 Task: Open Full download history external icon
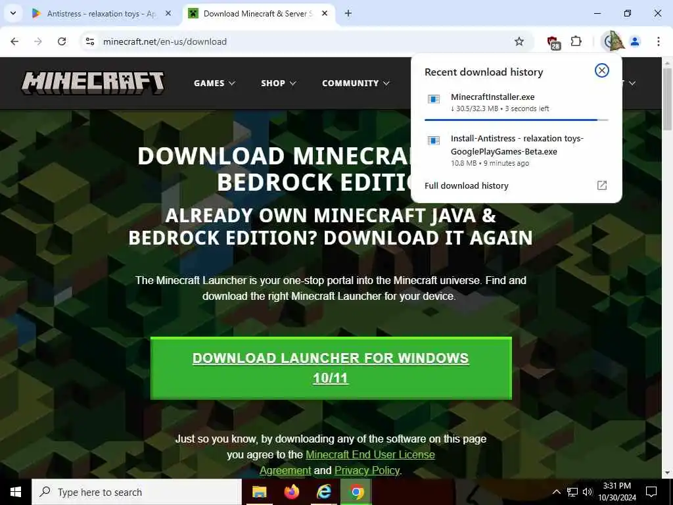tap(602, 185)
